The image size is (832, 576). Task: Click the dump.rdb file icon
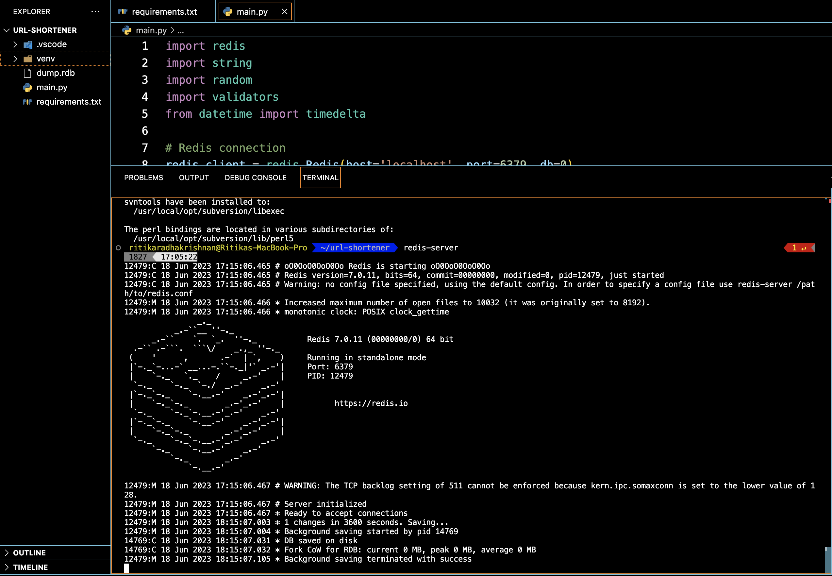[x=27, y=73]
